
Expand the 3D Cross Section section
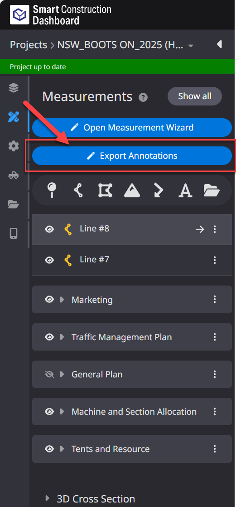(48, 498)
